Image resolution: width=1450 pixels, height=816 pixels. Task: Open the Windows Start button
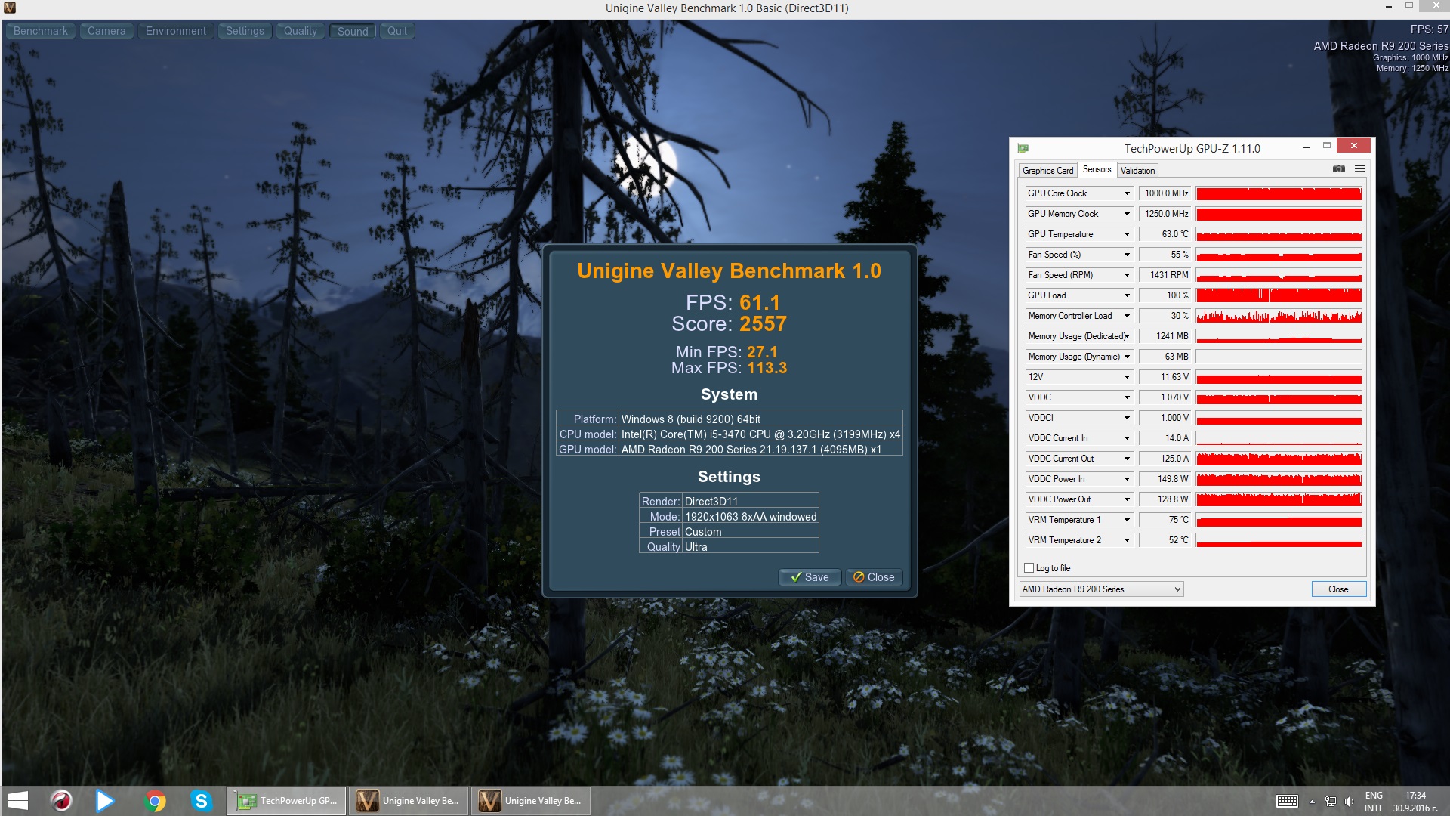click(x=17, y=801)
